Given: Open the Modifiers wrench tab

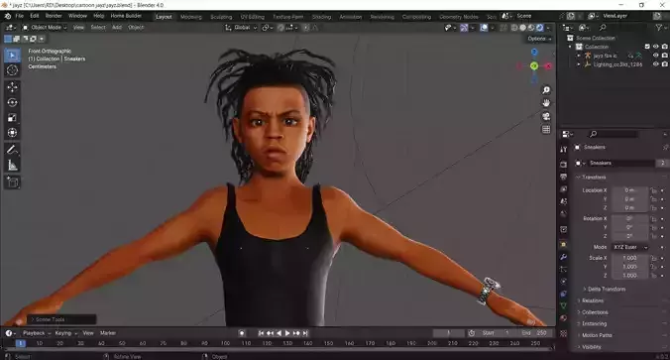Looking at the screenshot, I should (x=564, y=257).
